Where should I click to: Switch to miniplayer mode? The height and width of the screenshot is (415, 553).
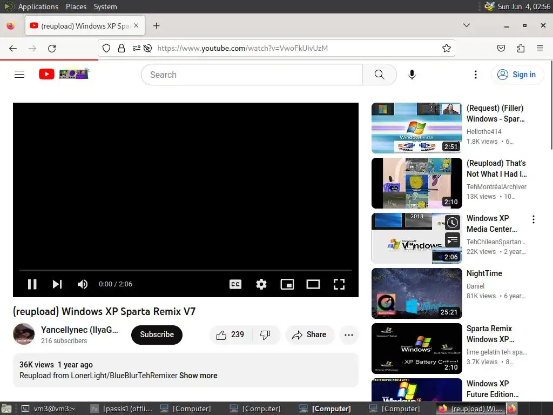click(287, 284)
